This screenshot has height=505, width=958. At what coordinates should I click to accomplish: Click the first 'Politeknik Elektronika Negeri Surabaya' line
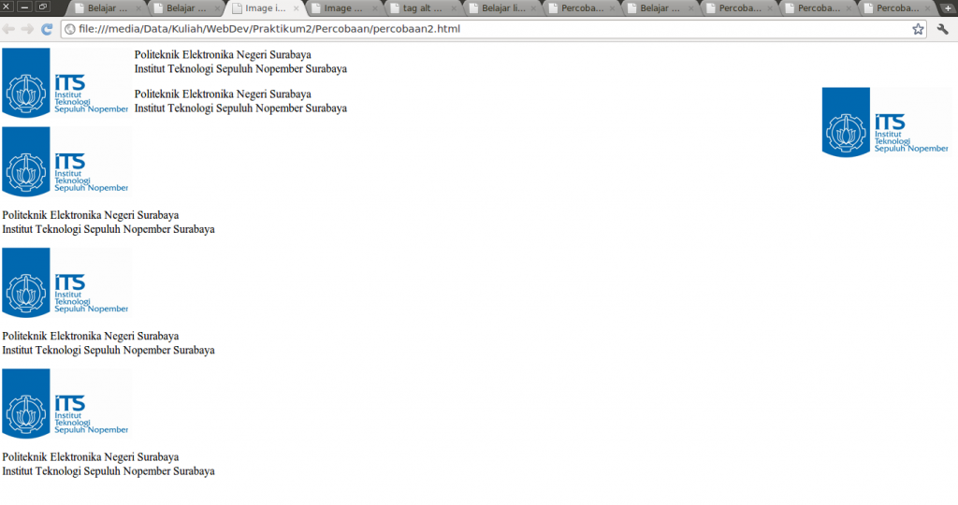(223, 55)
